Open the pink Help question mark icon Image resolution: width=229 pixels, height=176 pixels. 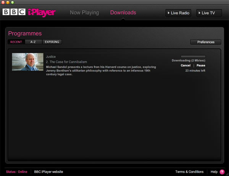(x=222, y=172)
